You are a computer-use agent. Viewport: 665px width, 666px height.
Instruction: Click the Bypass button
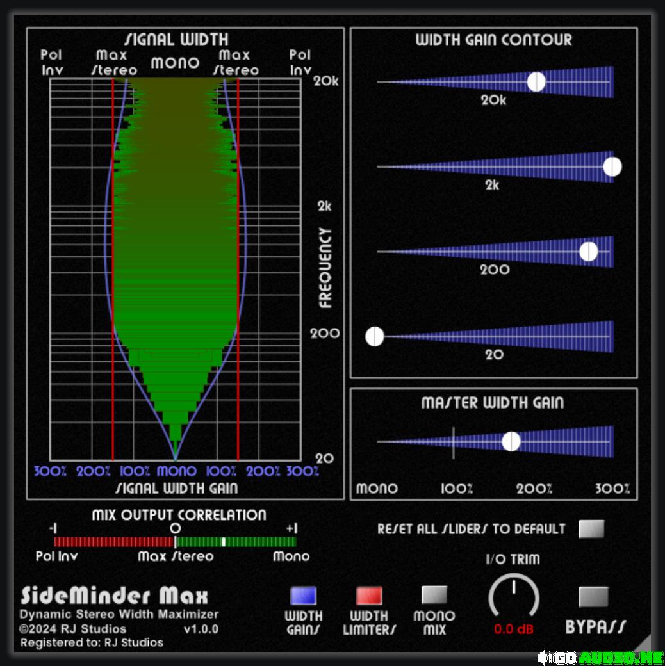(593, 597)
